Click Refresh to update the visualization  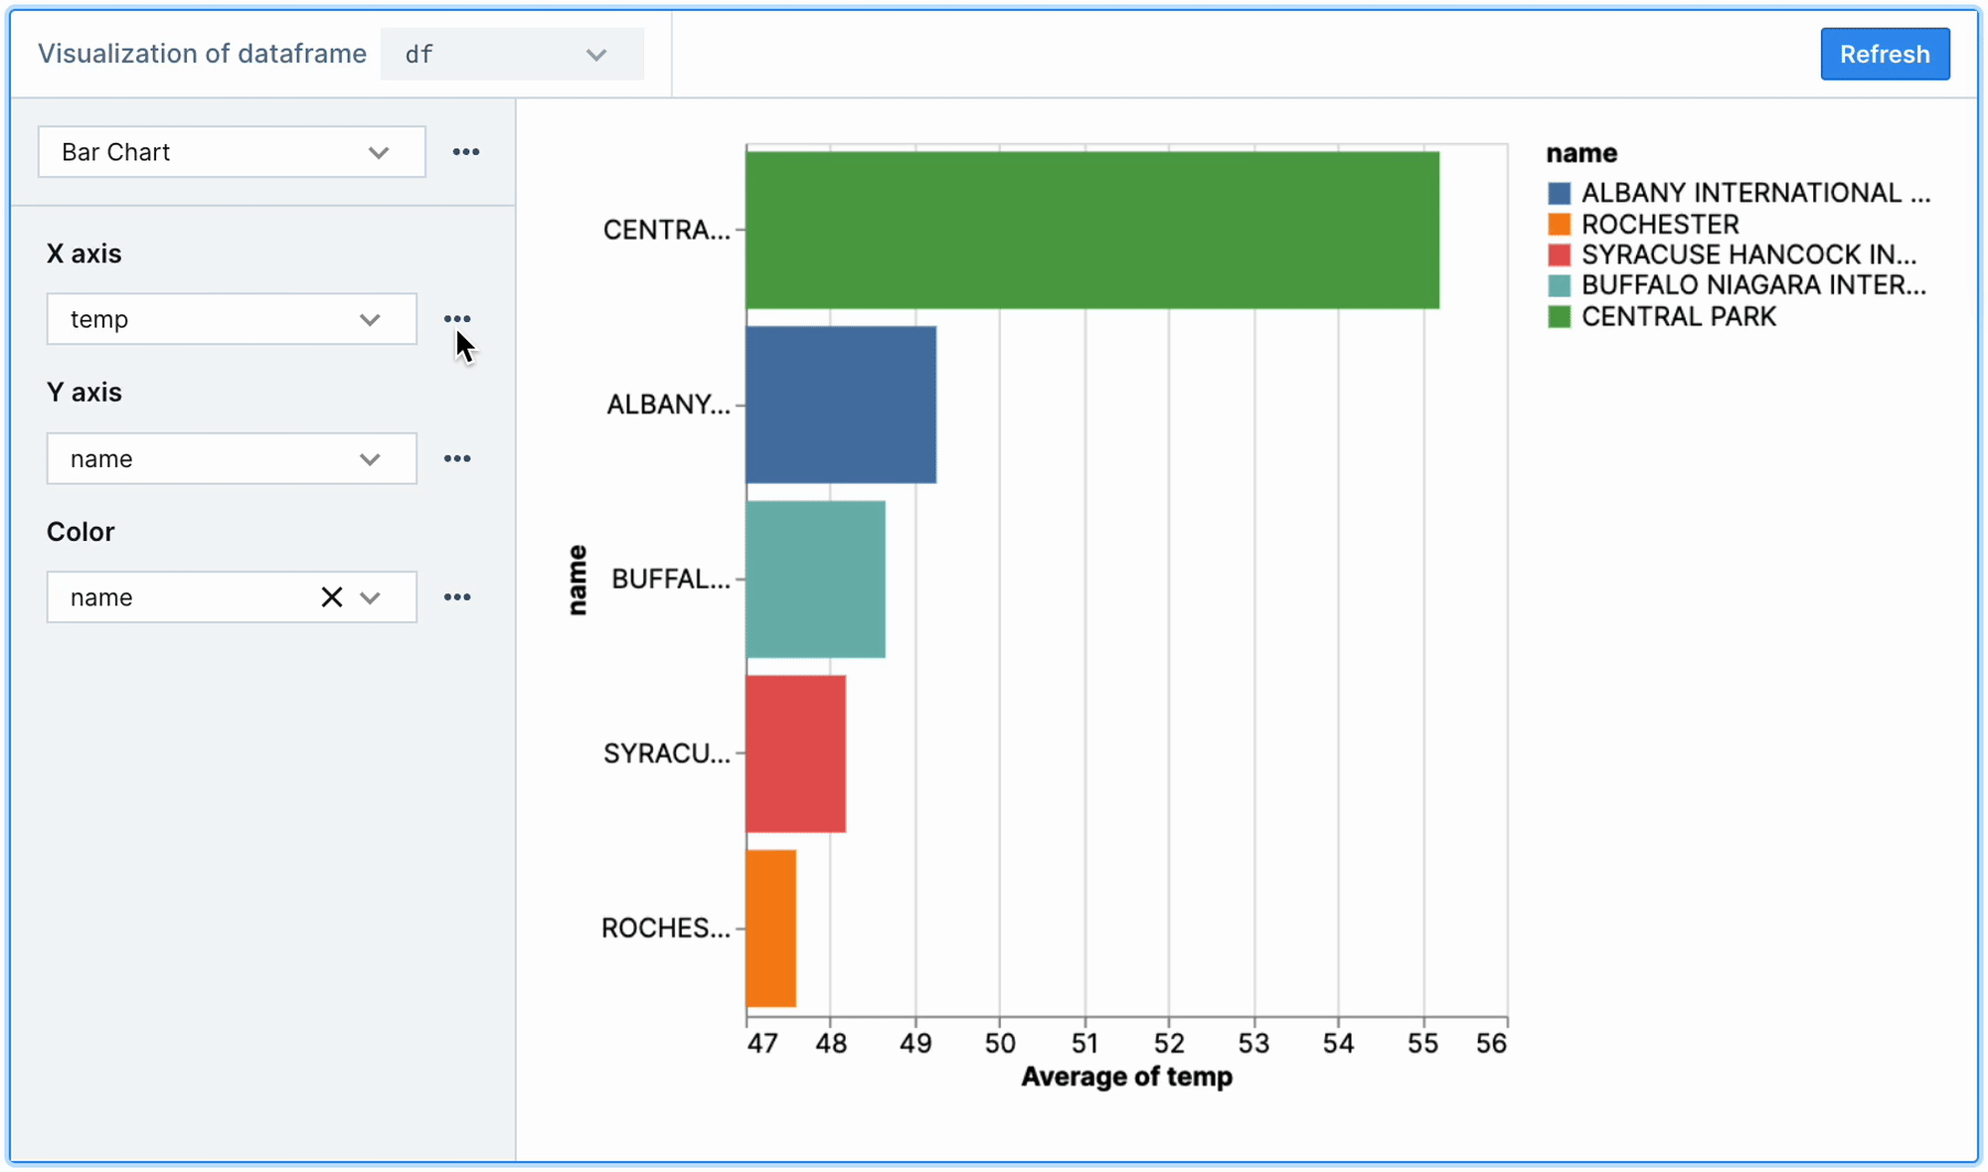click(x=1885, y=53)
